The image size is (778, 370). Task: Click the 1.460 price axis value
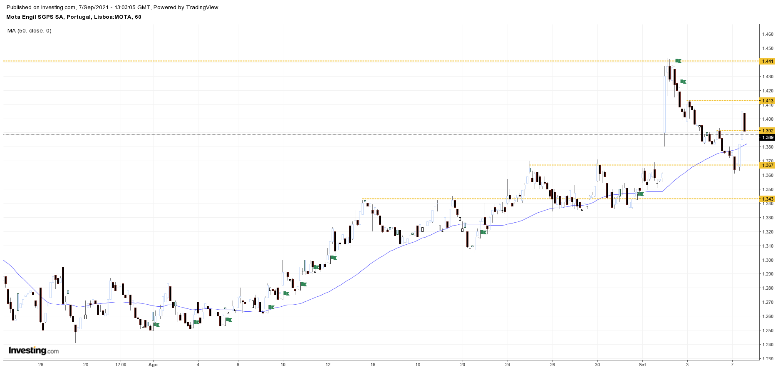tap(768, 35)
